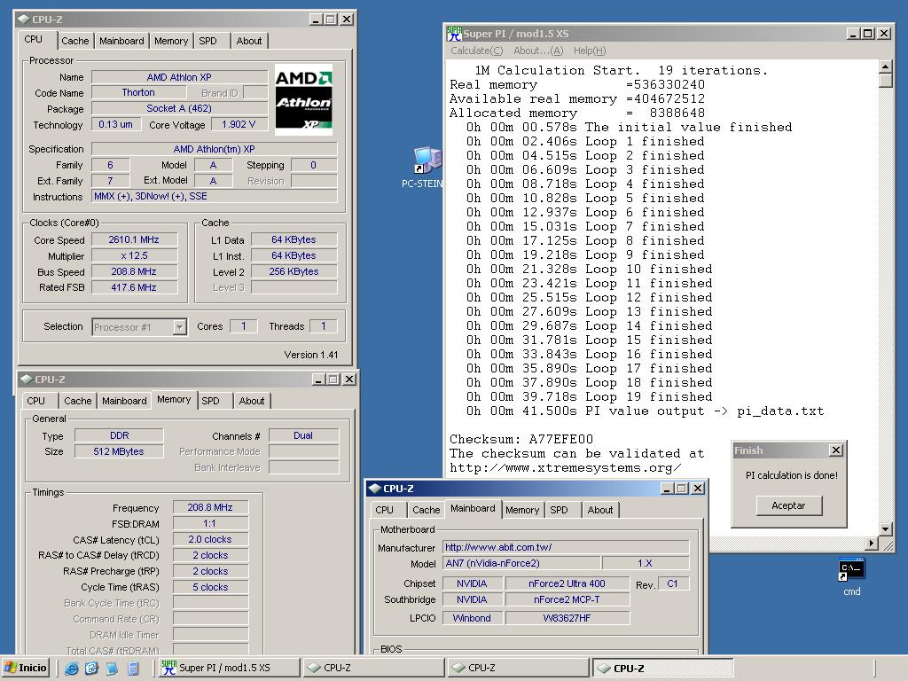Screen dimensions: 908x681
Task: Click the memory Size 512 MBytes field
Action: pyautogui.click(x=119, y=451)
